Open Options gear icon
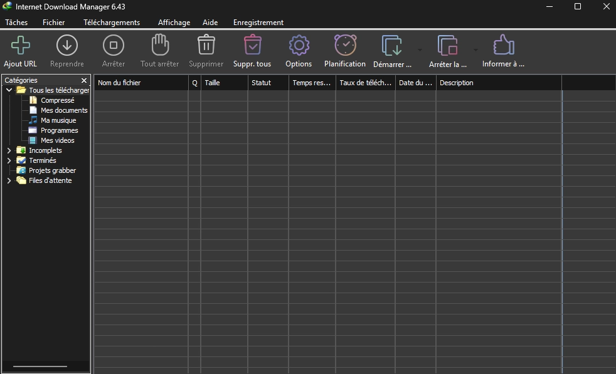 (299, 45)
